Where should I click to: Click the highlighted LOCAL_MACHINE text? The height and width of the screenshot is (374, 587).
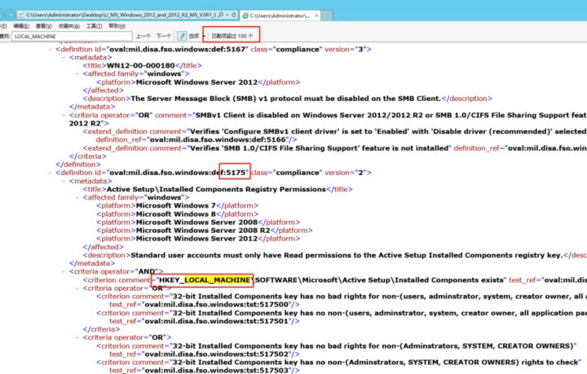[x=217, y=280]
